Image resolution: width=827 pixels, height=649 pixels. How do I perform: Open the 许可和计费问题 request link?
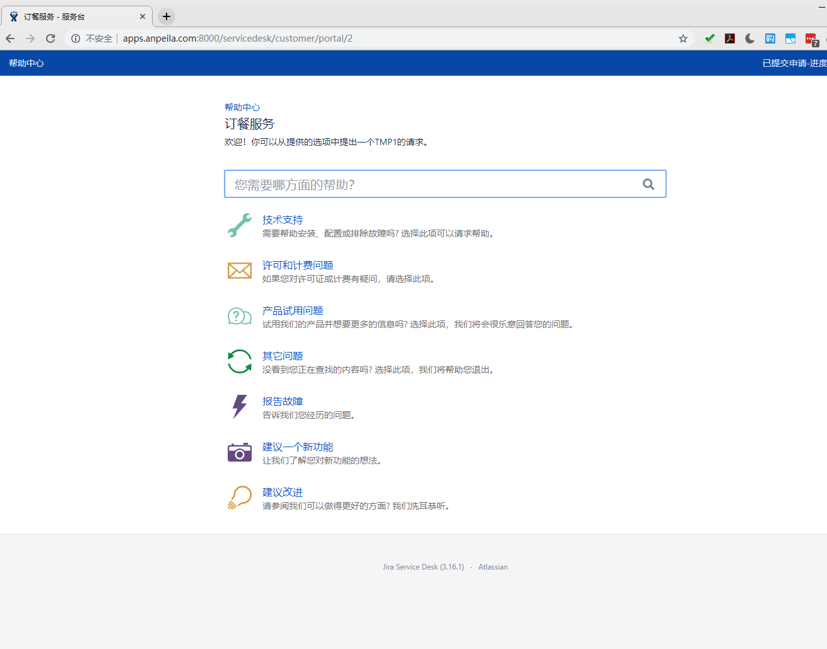click(298, 265)
